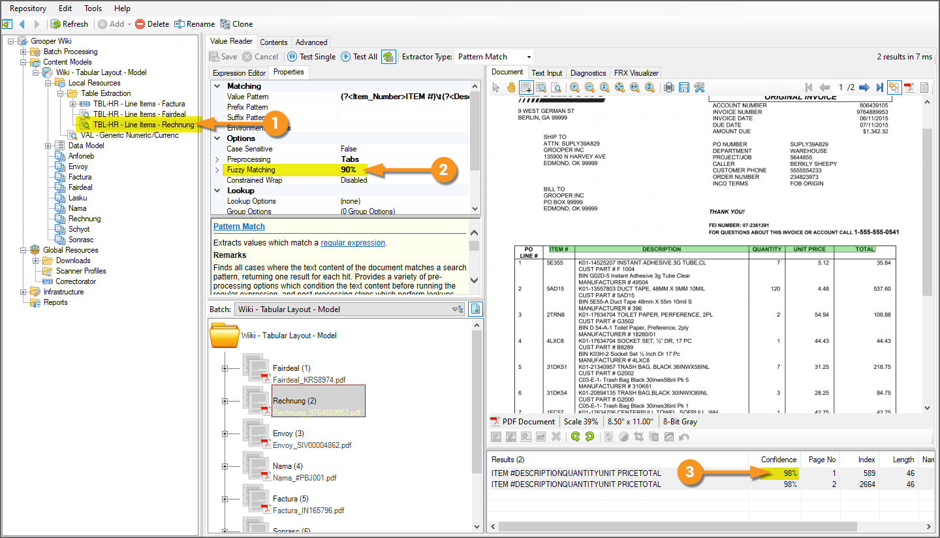
Task: Open the Tools menu
Action: pos(93,8)
